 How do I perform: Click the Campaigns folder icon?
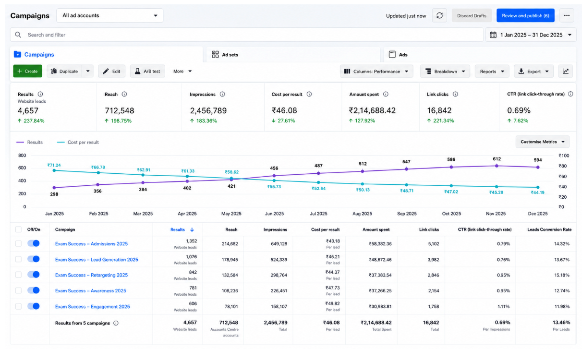18,54
